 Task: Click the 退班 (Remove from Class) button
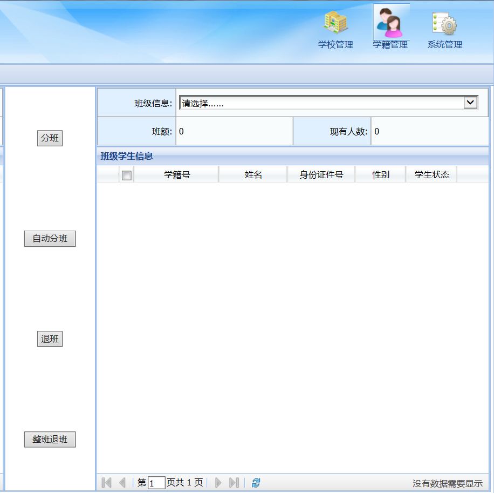pos(50,339)
